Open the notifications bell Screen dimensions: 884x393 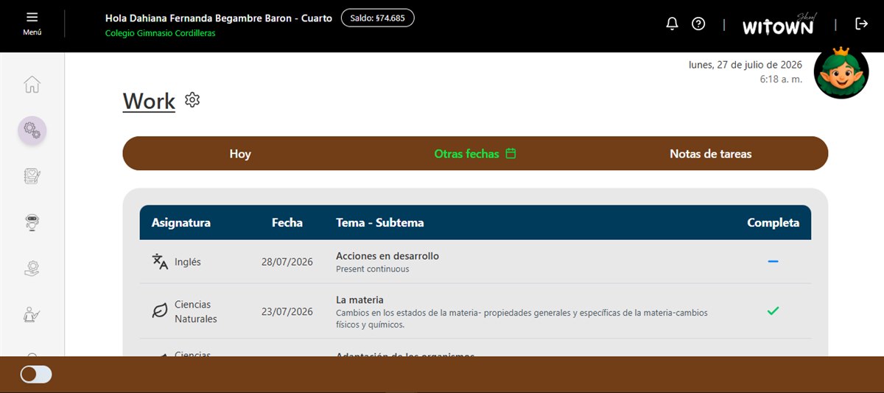pos(672,24)
